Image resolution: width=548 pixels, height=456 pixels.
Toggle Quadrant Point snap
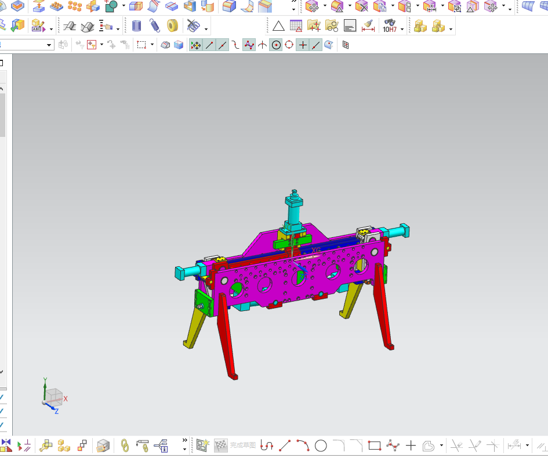tap(289, 45)
